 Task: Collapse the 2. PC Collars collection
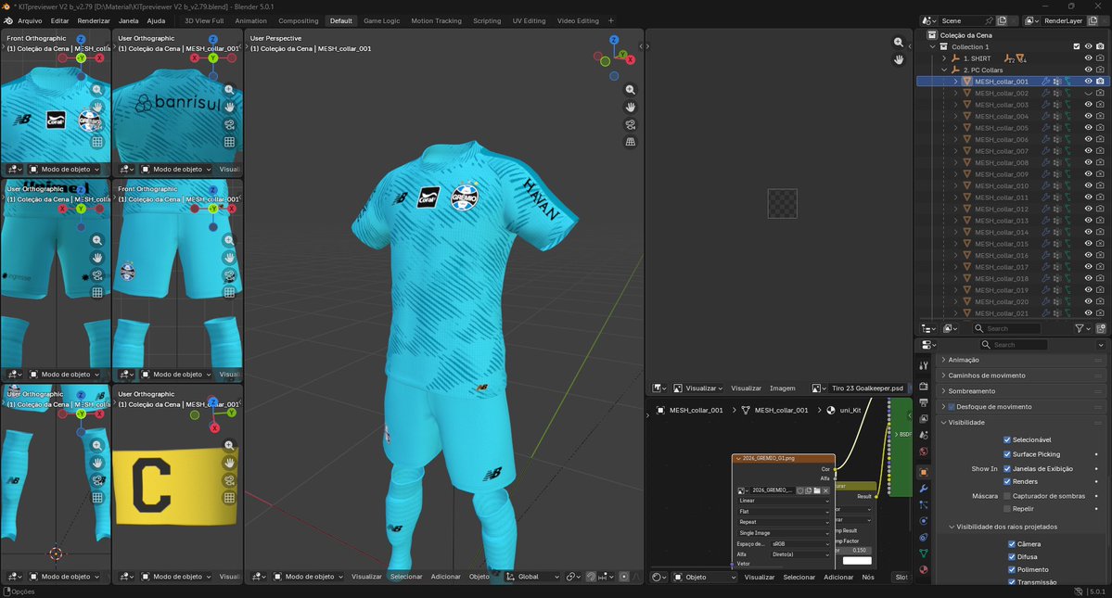pos(944,70)
